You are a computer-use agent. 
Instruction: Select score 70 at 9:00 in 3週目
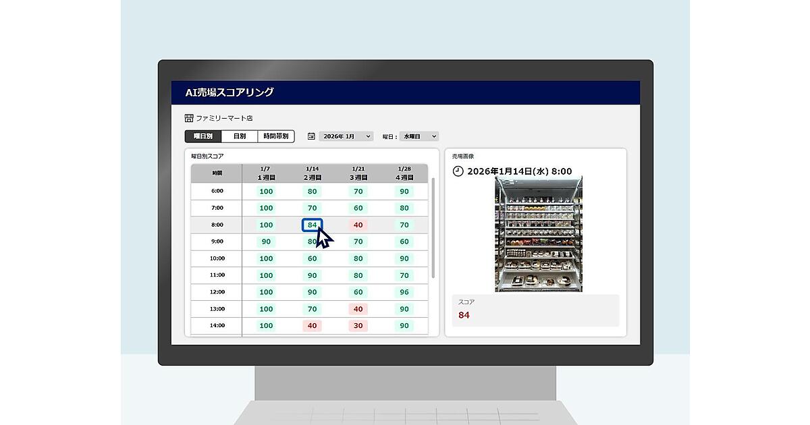358,242
